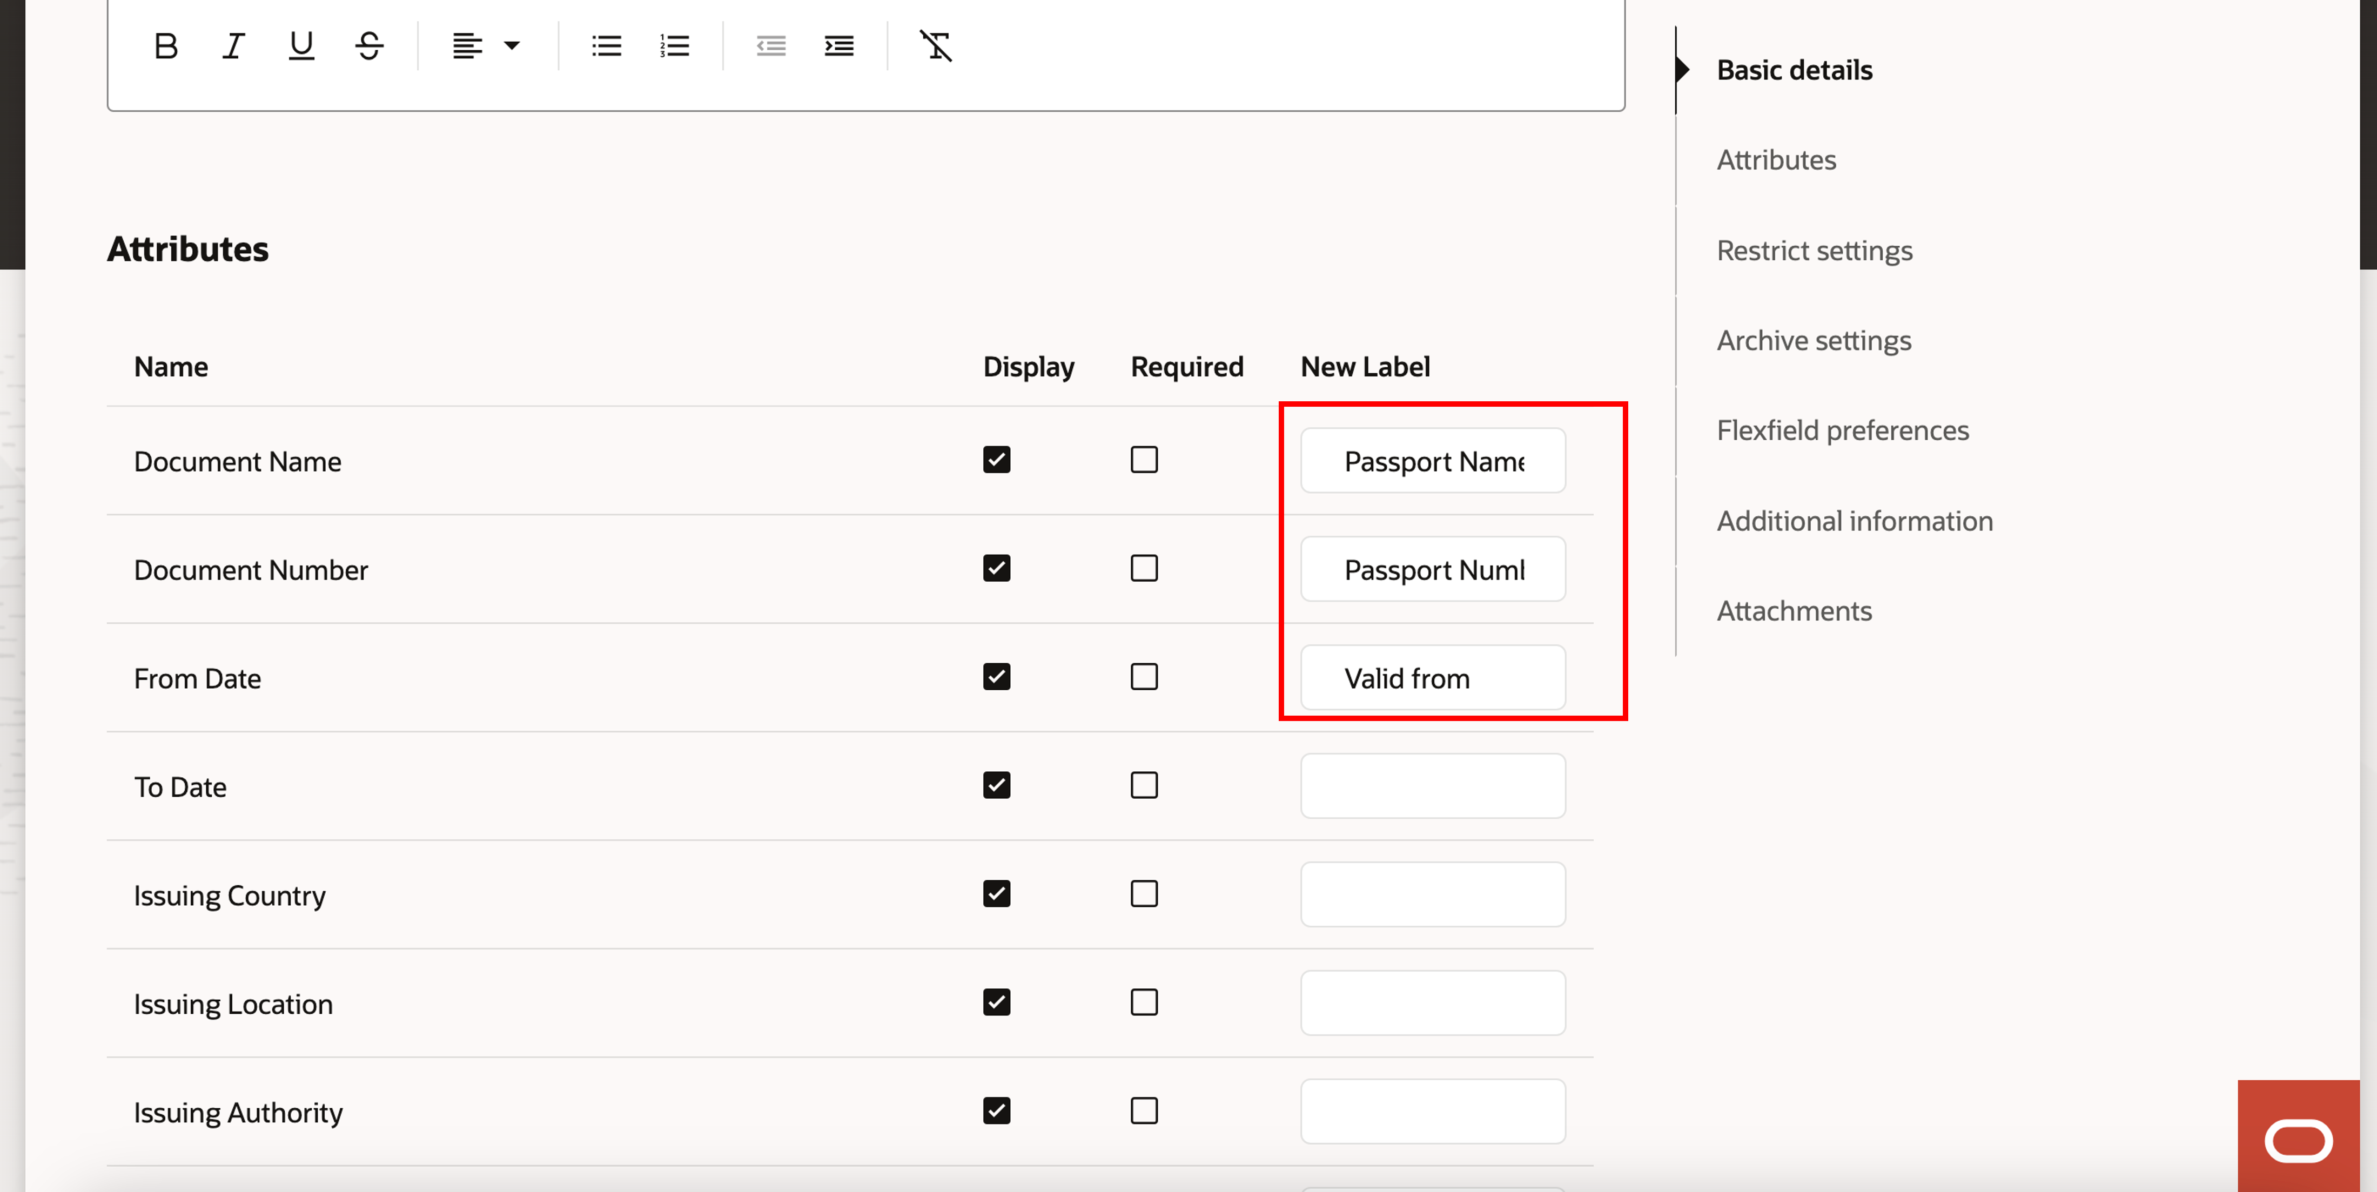Screen dimensions: 2377x1192
Task: Uncheck Display for Document Name
Action: pos(997,460)
